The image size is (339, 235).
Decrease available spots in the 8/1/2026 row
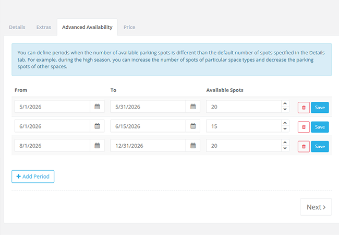[285, 148]
